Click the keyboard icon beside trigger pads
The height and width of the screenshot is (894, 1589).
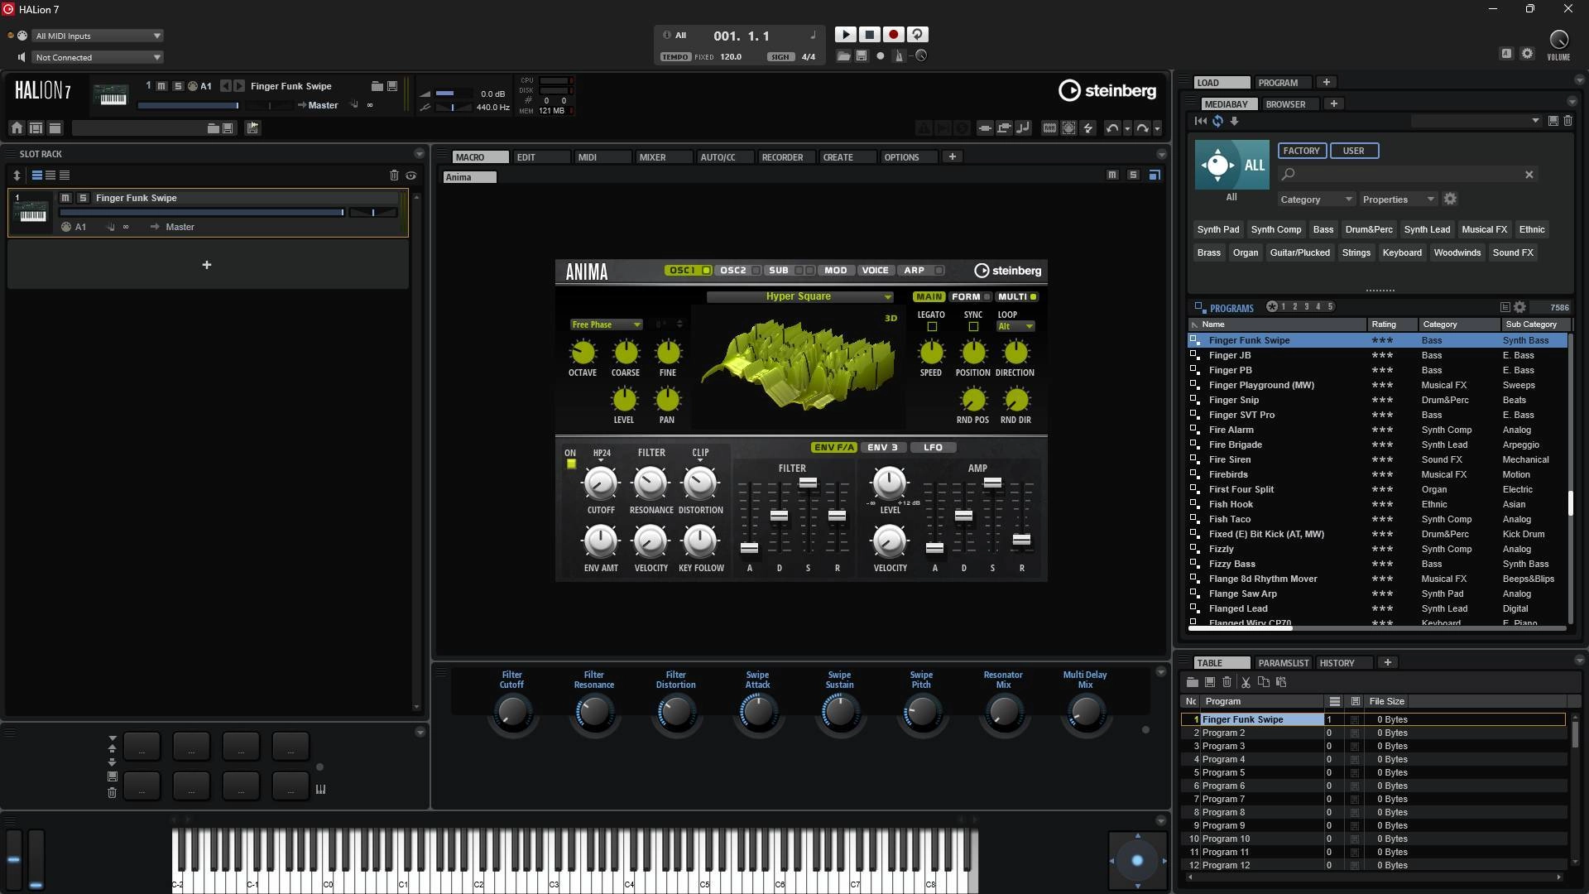click(x=320, y=789)
